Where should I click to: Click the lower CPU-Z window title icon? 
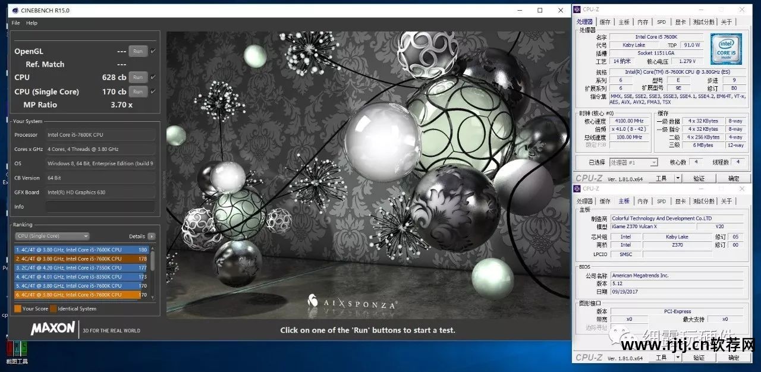click(x=578, y=189)
